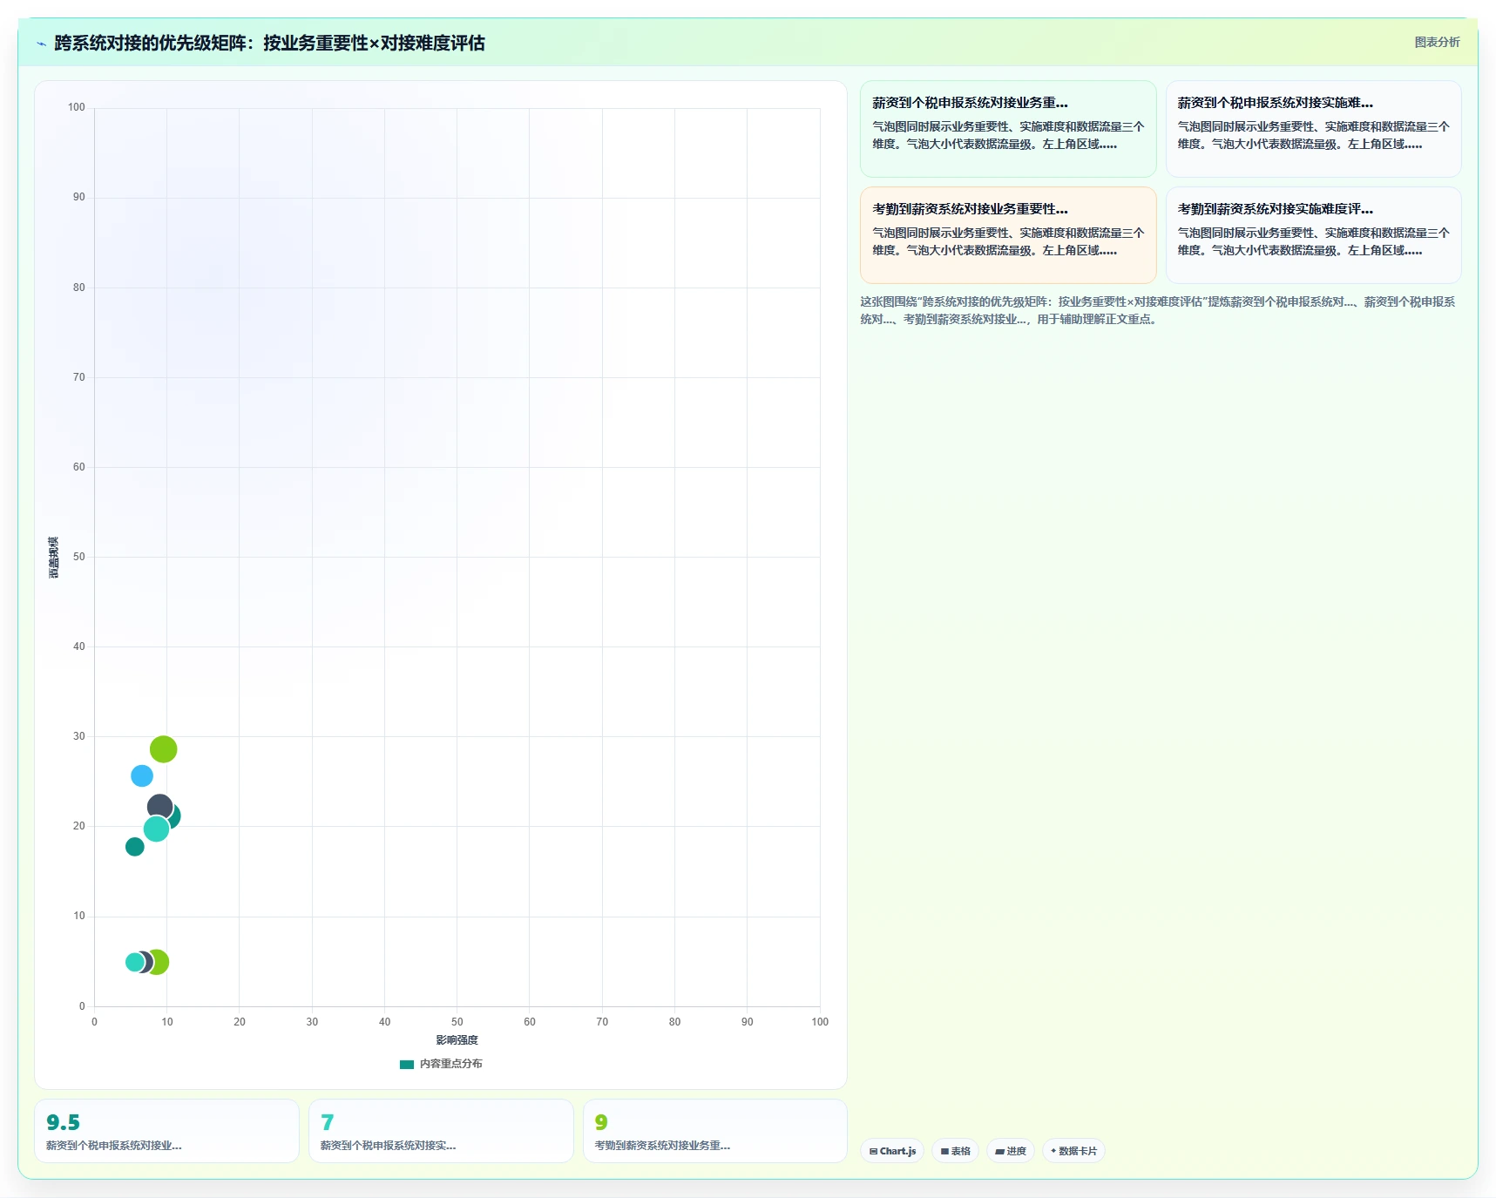Select the 进度 tag chip
Image resolution: width=1496 pixels, height=1198 pixels.
pyautogui.click(x=1011, y=1151)
